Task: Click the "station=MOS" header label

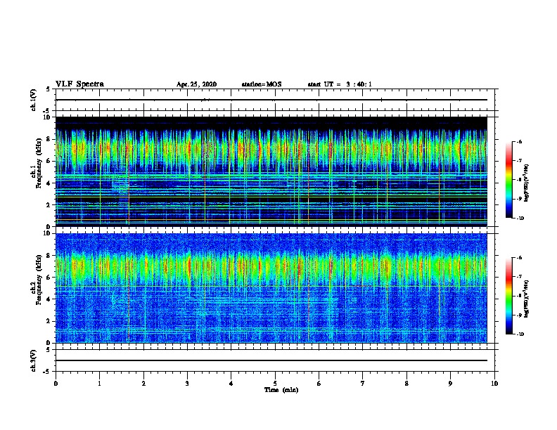Action: 262,84
